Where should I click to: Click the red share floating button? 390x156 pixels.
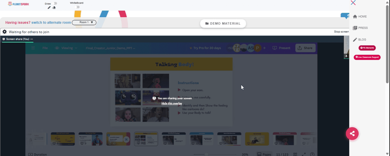(352, 134)
